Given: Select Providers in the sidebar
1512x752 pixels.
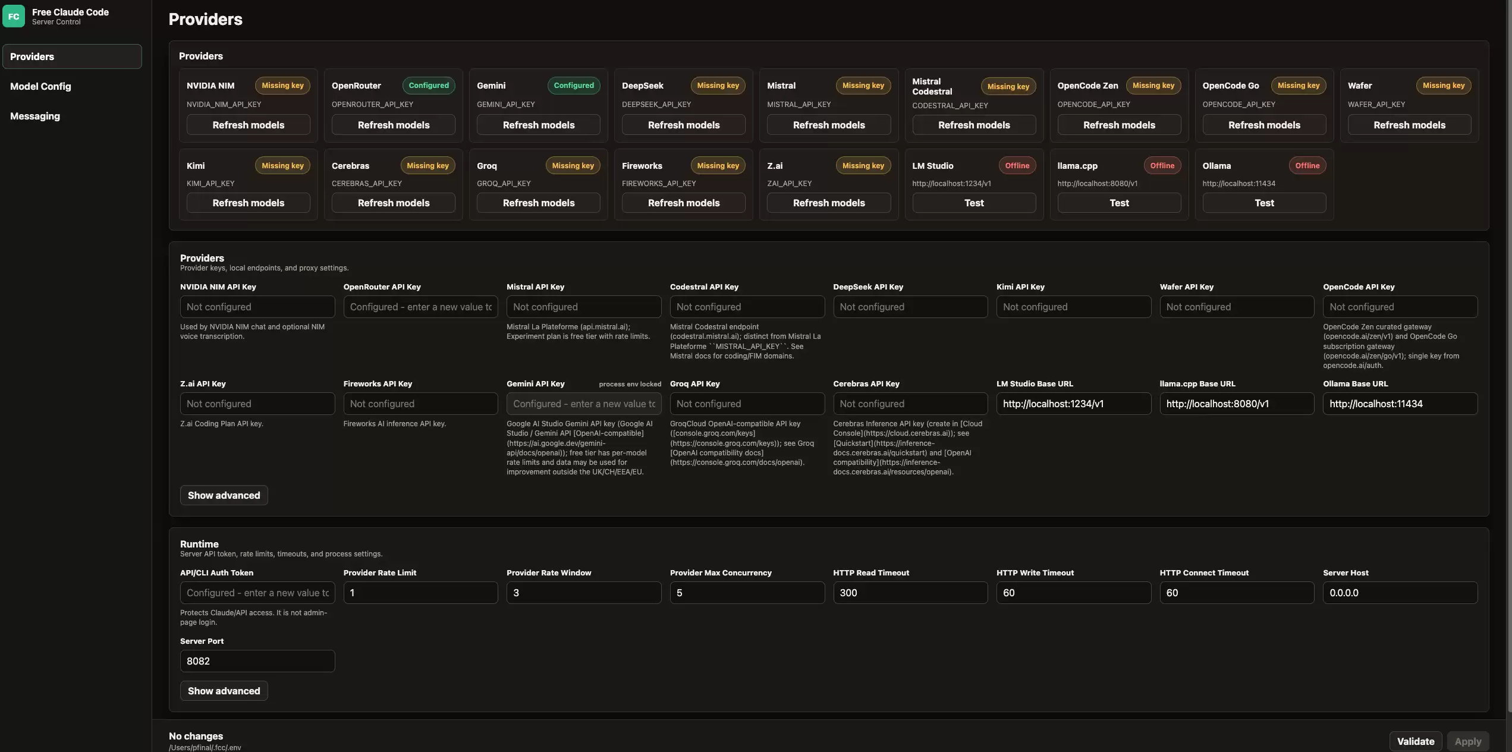Looking at the screenshot, I should 72,56.
